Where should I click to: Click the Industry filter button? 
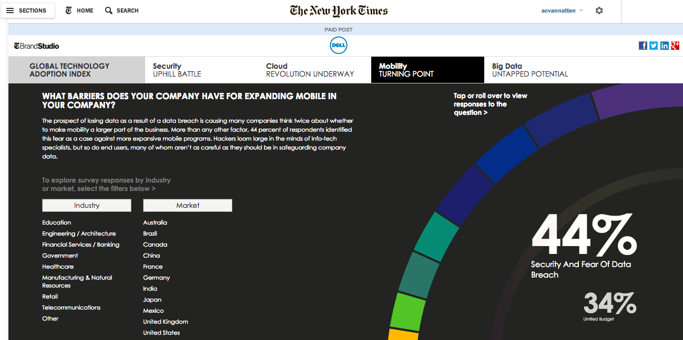[x=87, y=205]
